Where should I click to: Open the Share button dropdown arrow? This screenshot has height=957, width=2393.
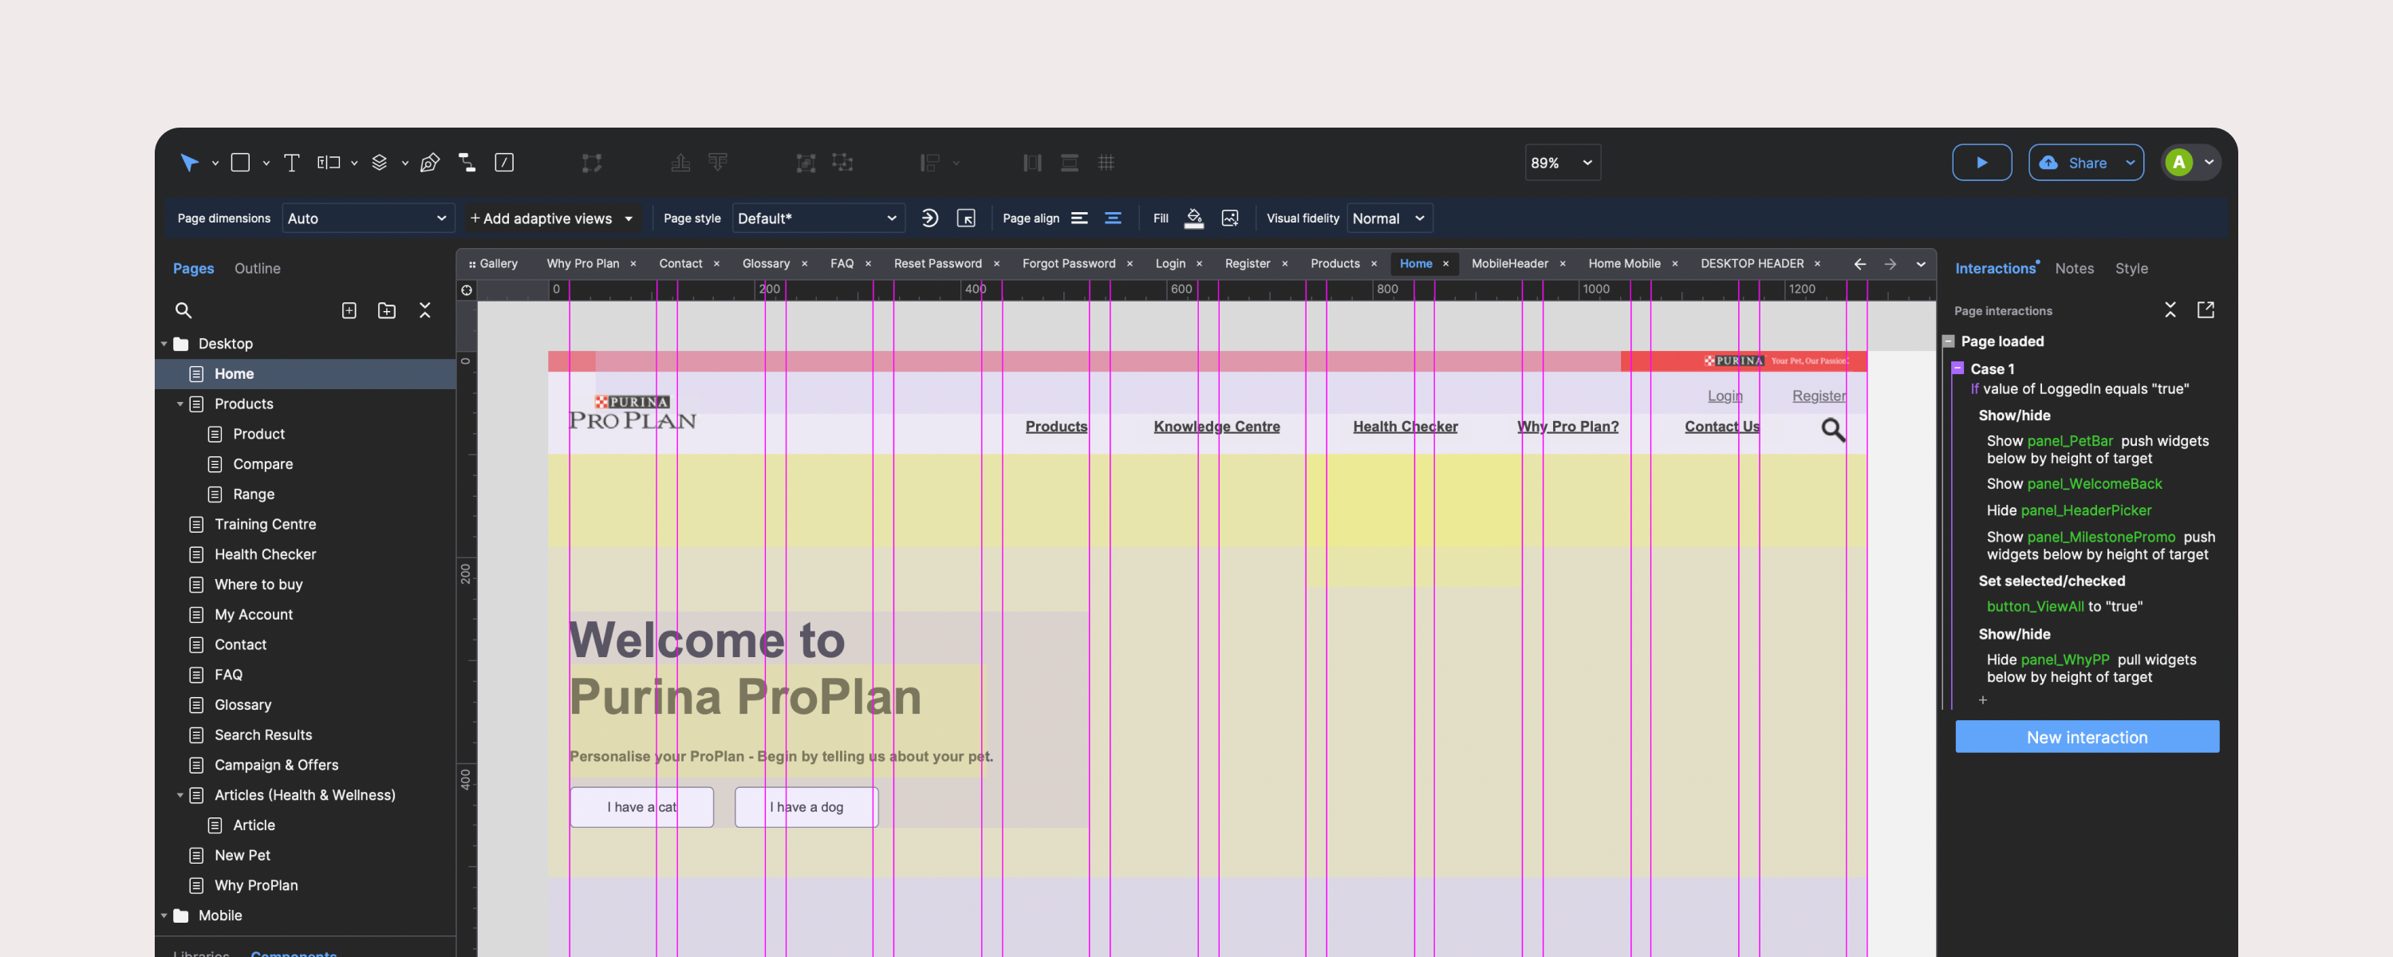(x=2131, y=163)
